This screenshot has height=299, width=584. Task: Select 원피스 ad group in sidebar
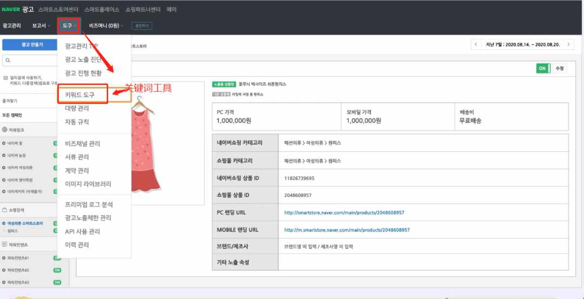[x=12, y=231]
